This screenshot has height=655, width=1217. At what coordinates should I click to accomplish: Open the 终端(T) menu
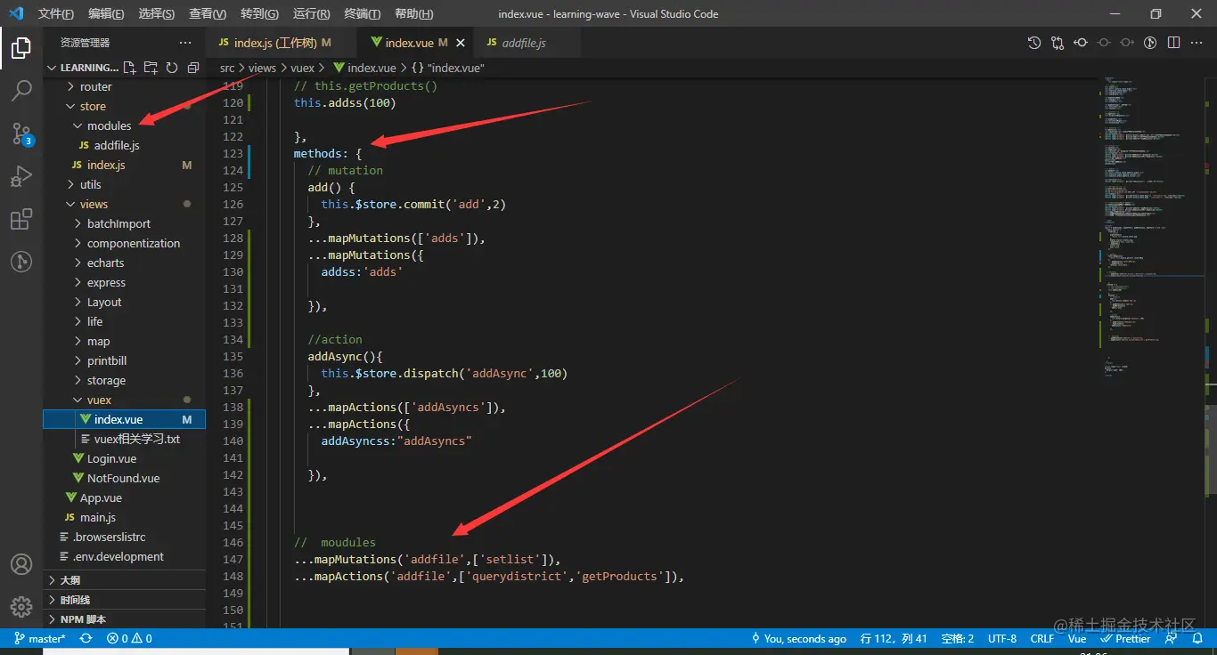coord(363,14)
